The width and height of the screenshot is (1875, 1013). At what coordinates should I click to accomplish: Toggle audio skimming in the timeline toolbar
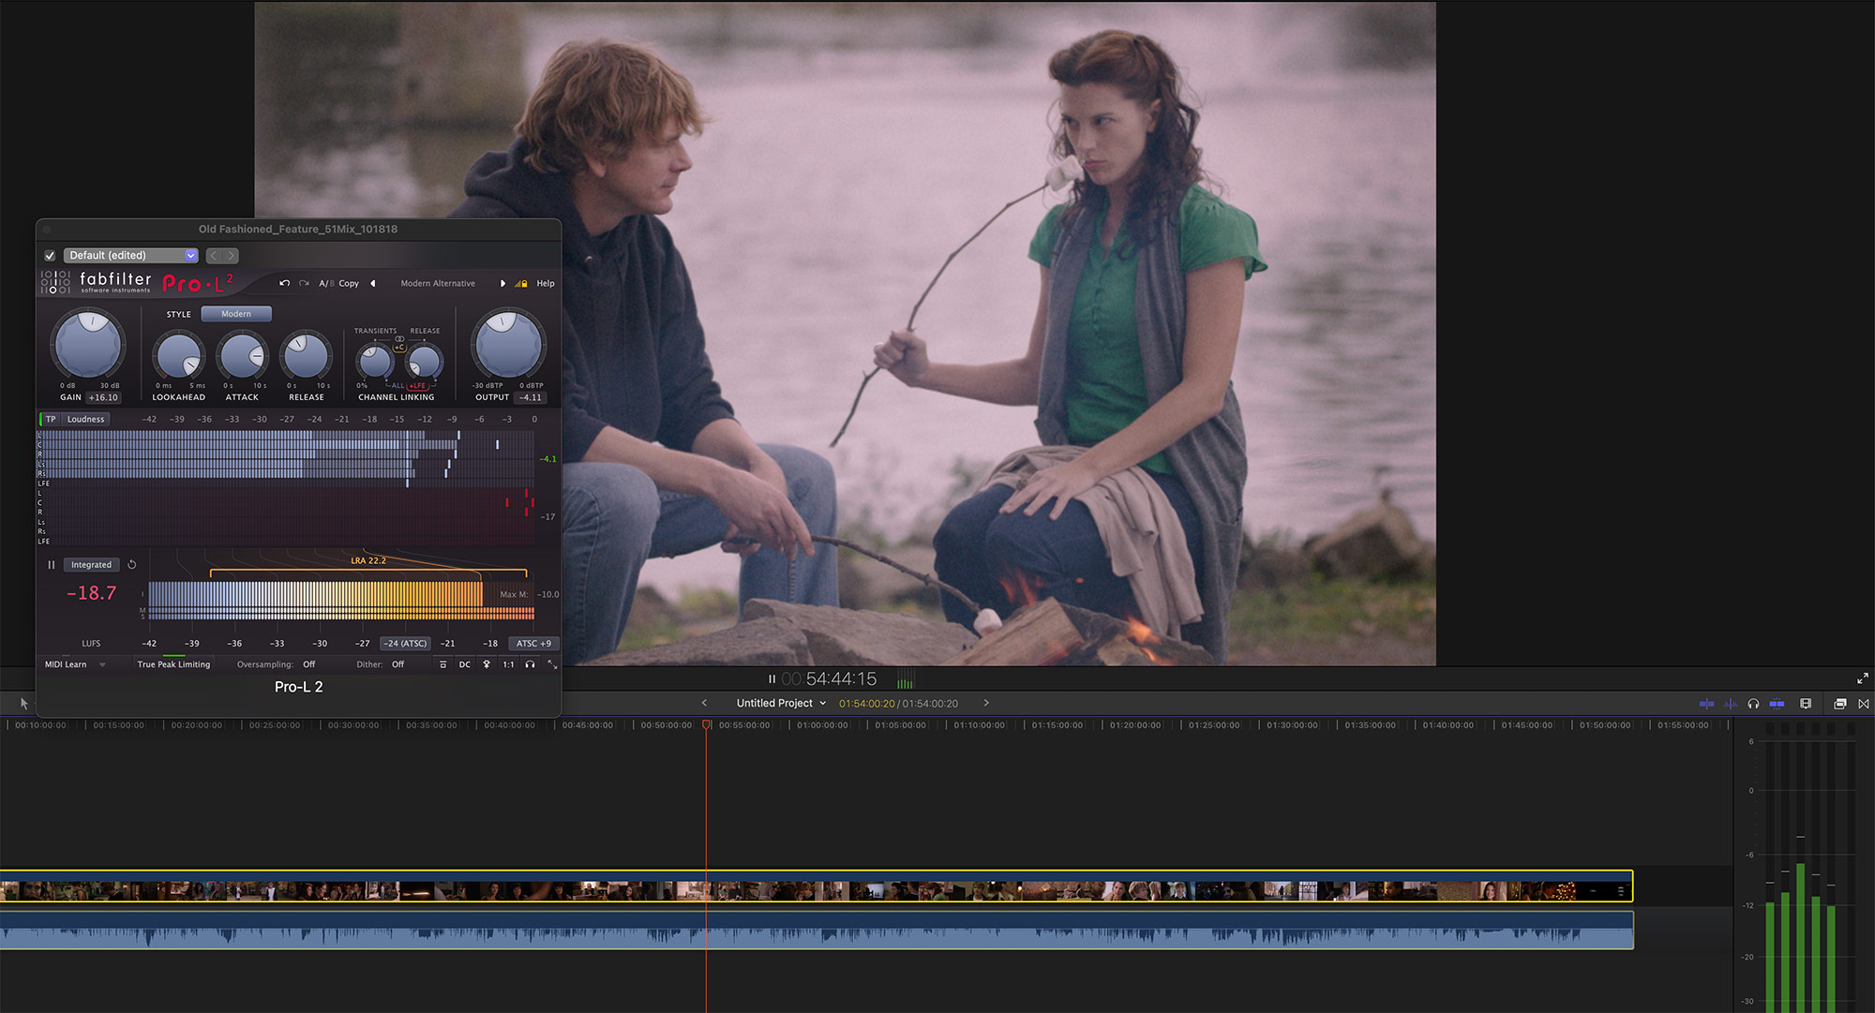coord(1730,704)
